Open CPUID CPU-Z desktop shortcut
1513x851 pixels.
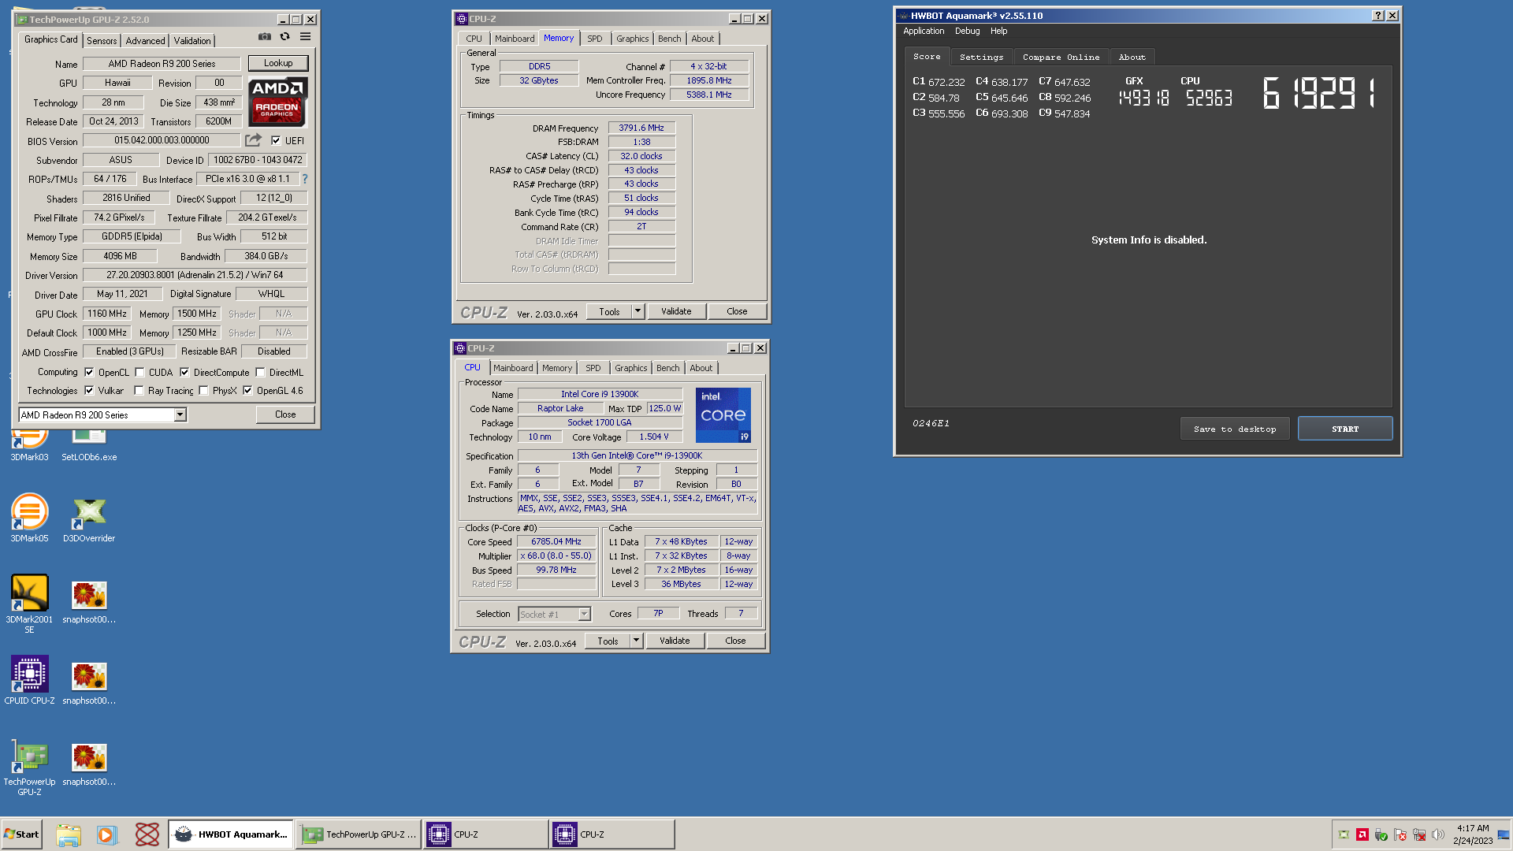tap(29, 680)
